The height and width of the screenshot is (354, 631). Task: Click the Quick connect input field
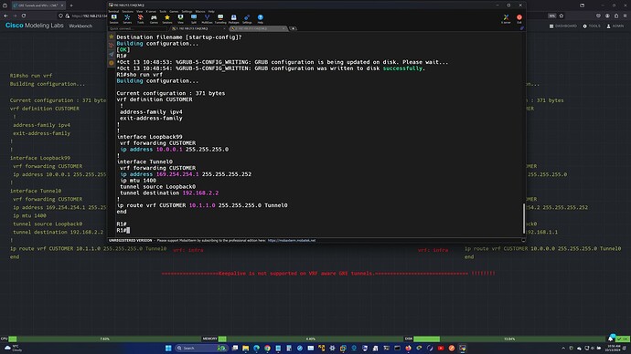[x=137, y=28]
